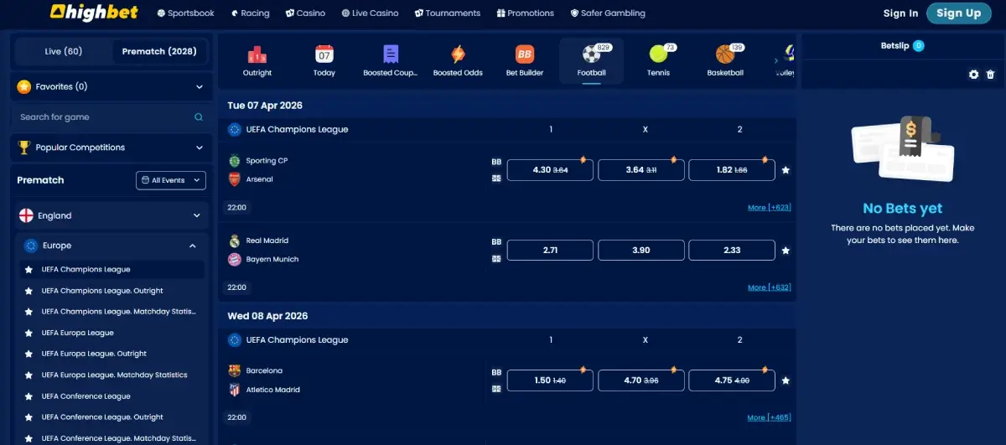
Task: Bet on the draw at 3.90
Action: tap(640, 251)
